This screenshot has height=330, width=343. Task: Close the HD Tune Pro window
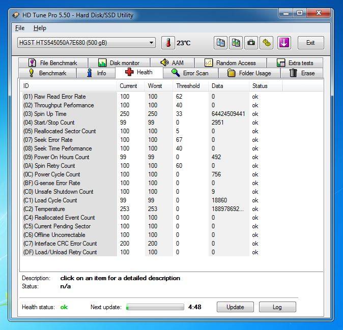[x=319, y=13]
